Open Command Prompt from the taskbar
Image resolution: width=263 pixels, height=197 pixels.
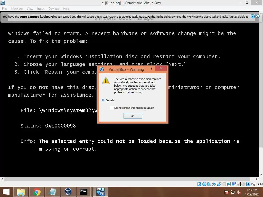83,192
